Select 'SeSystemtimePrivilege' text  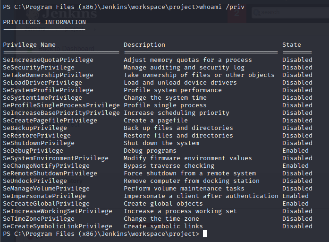(x=42, y=98)
